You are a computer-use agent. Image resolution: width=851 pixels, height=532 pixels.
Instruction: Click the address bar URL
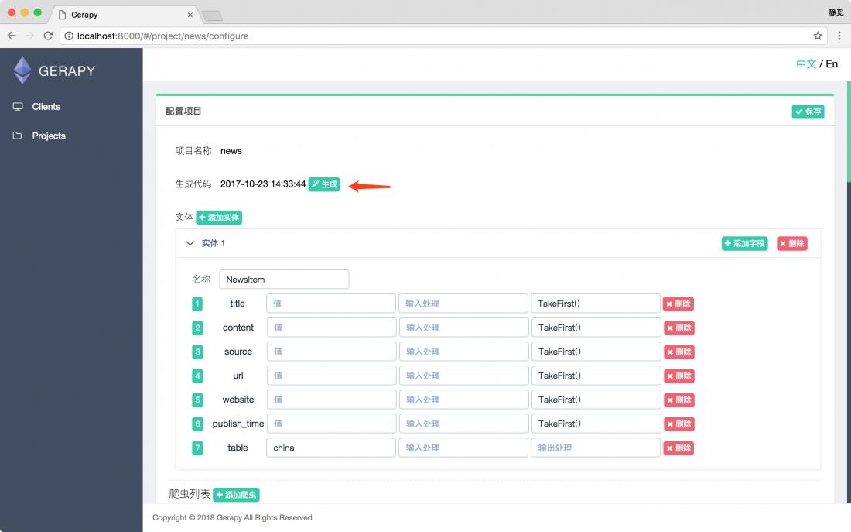pyautogui.click(x=162, y=36)
